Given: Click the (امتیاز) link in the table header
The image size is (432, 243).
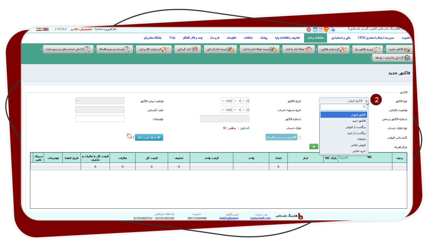Looking at the screenshot, I should pos(344,157).
